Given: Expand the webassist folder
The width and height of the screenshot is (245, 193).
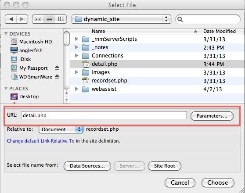Looking at the screenshot, I should point(76,89).
